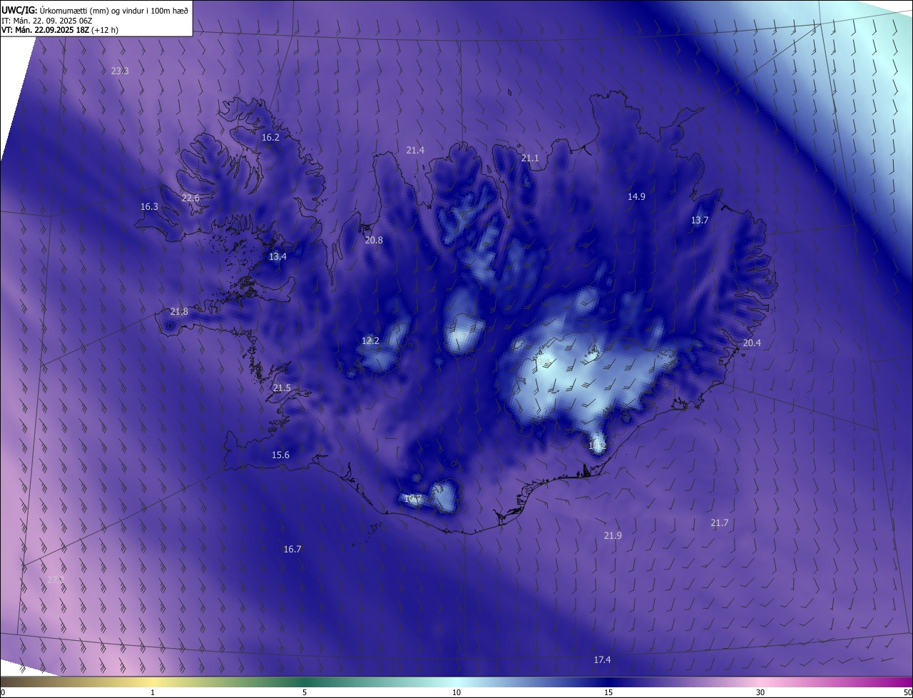Select the 17.4 value near the bottom edge
Viewport: 913px width, 698px height.
click(x=602, y=659)
